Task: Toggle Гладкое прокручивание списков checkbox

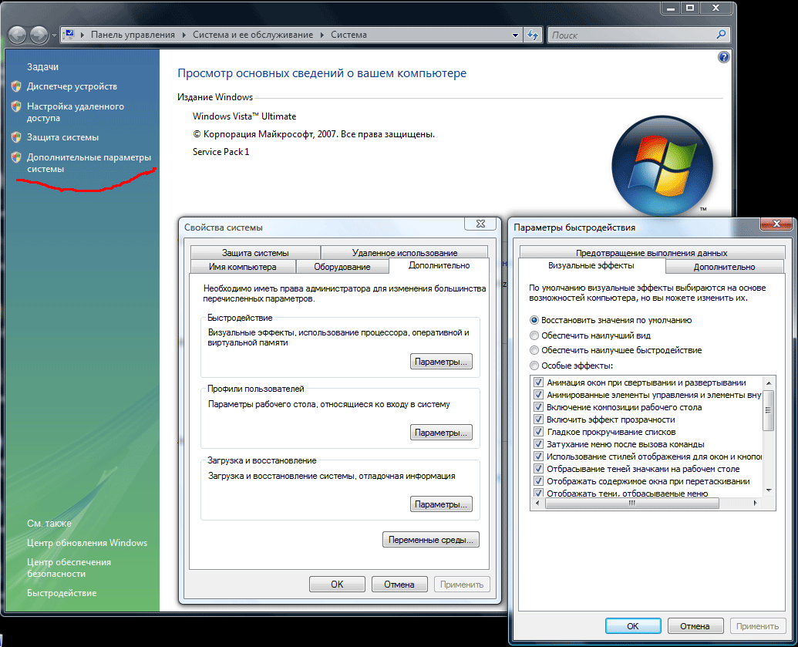Action: (x=538, y=432)
